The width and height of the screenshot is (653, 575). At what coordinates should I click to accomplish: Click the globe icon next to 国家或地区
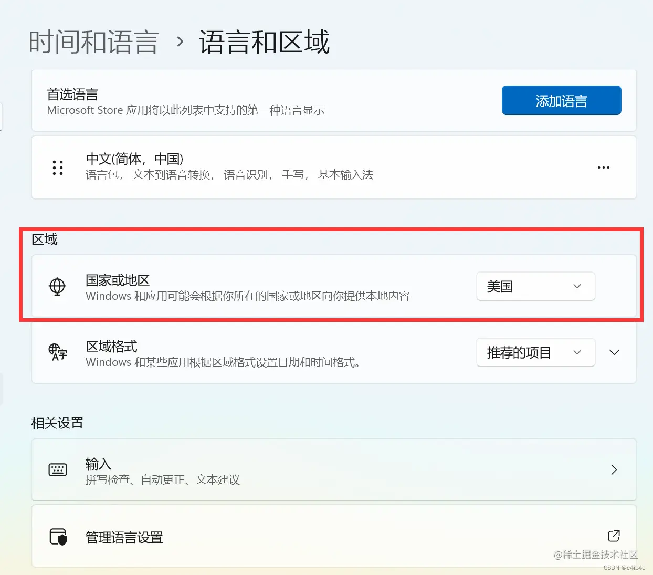coord(57,287)
